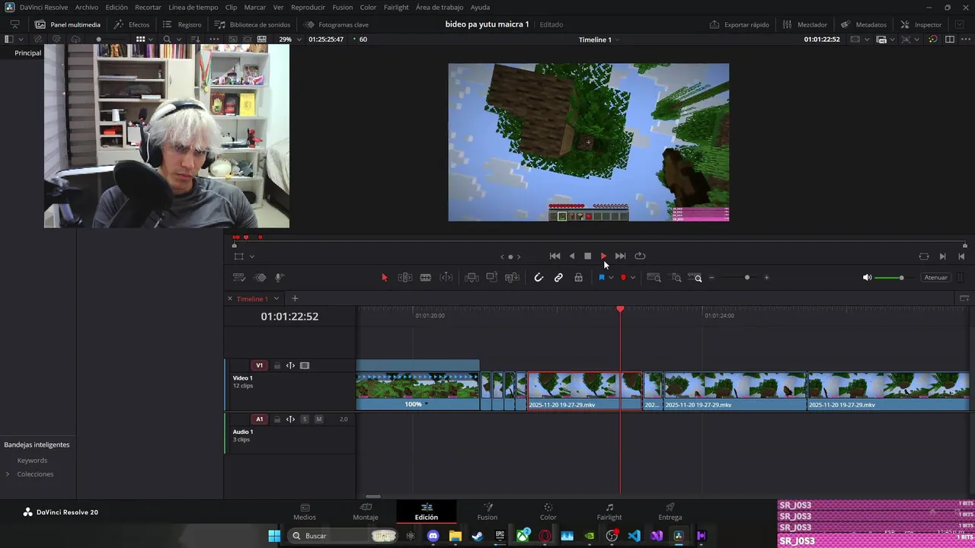Screen dimensions: 975x548
Task: Click the Windows Start button
Action: click(274, 536)
